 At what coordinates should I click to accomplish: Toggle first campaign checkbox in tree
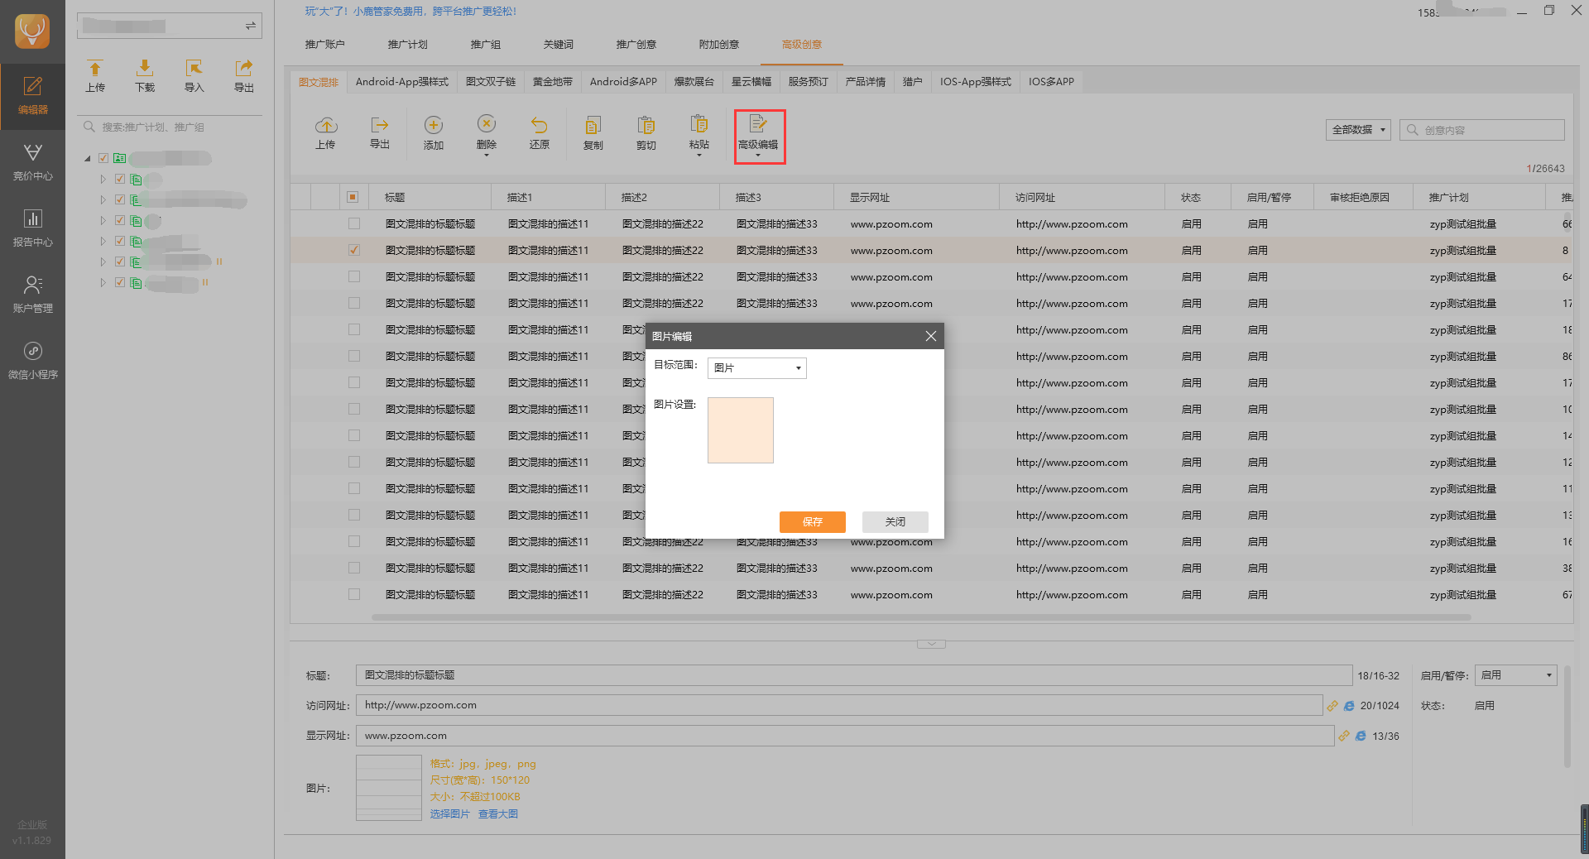point(119,179)
